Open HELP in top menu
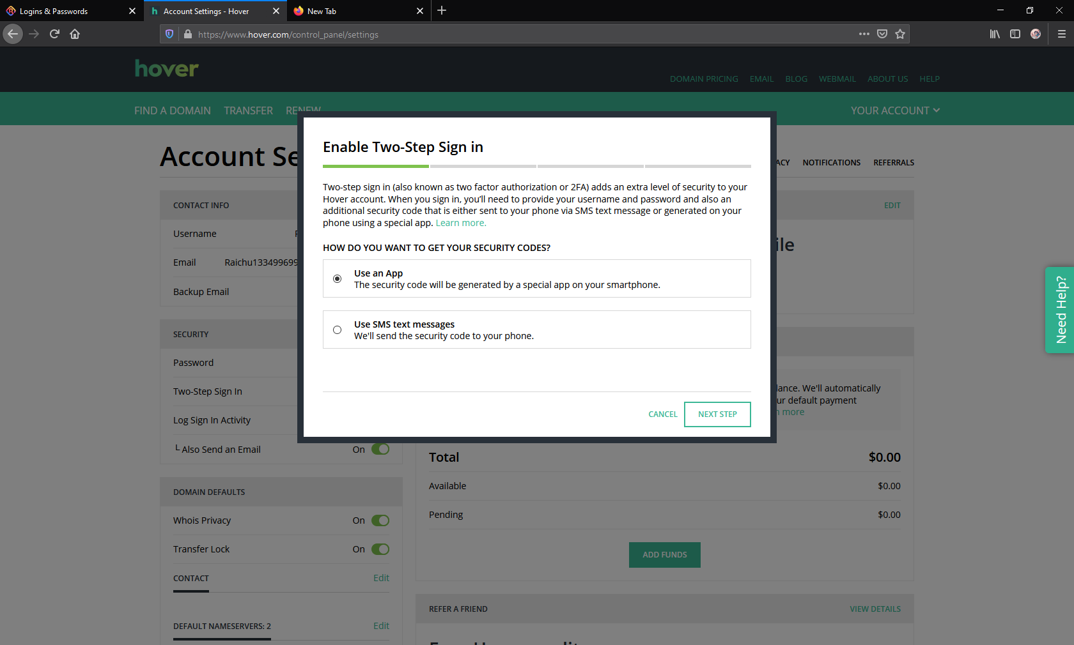The height and width of the screenshot is (645, 1074). [930, 79]
